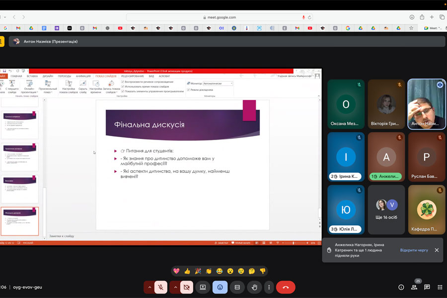Toggle 'Использовать время показа слайдов' checkbox
Viewport: 447px width, 298px height.
point(123,86)
